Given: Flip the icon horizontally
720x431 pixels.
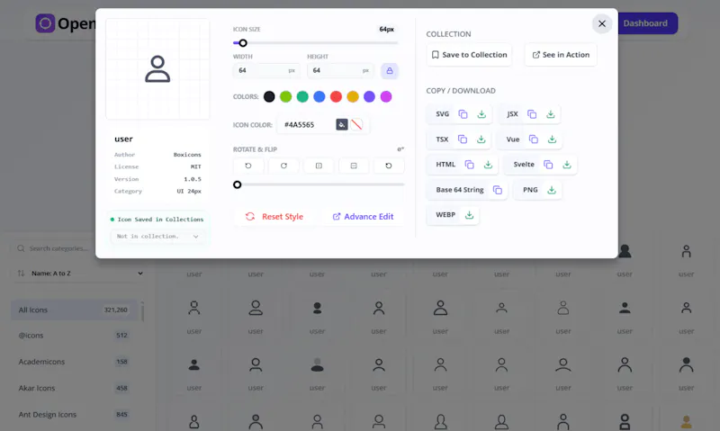Looking at the screenshot, I should (319, 166).
